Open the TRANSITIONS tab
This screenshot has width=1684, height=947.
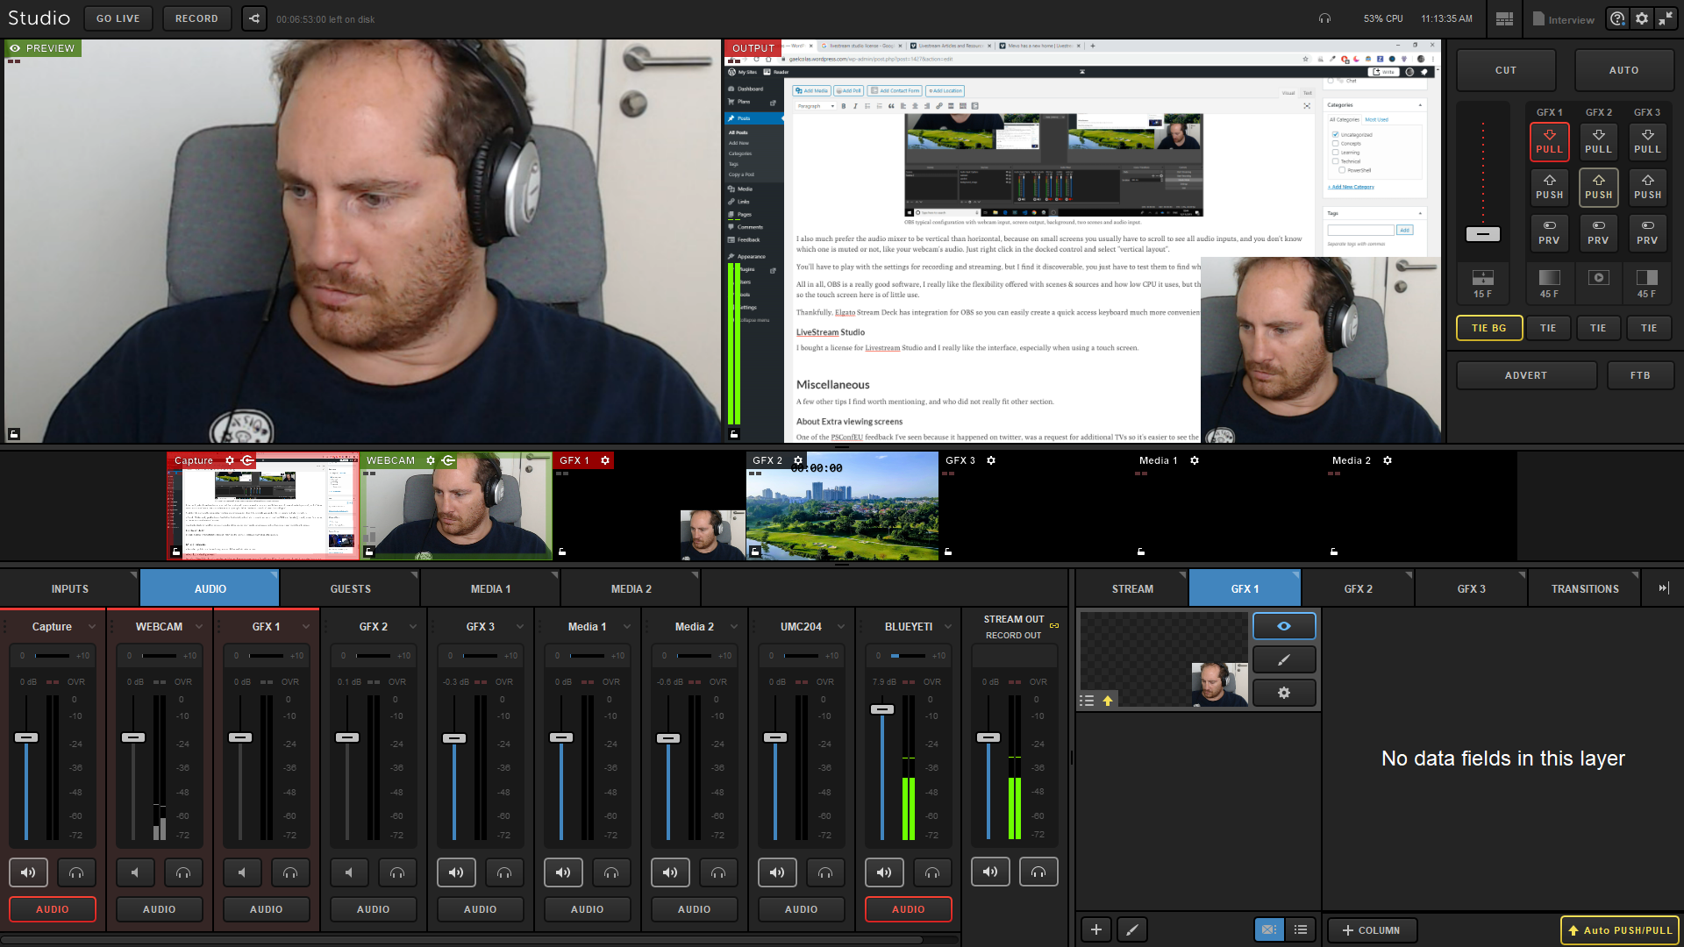pos(1584,589)
